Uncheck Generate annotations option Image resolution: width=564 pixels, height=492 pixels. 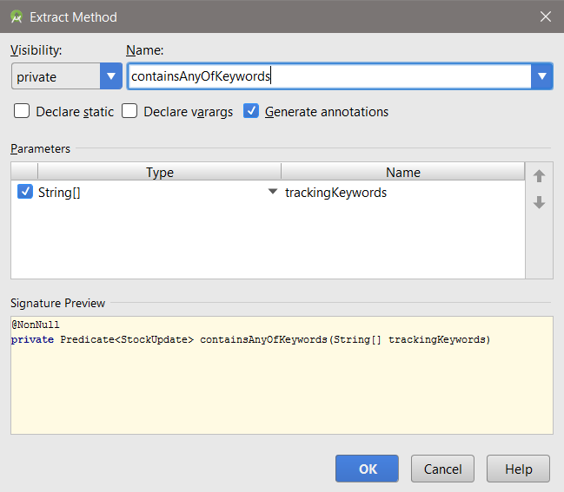pos(251,111)
